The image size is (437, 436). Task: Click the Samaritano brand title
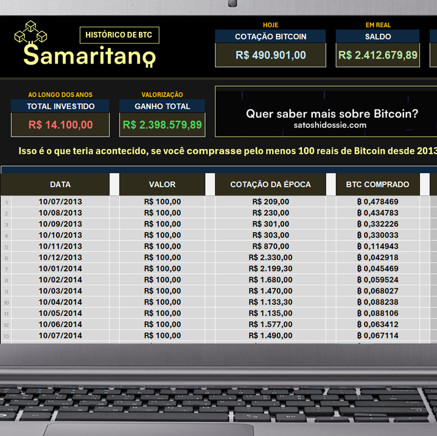(x=89, y=56)
